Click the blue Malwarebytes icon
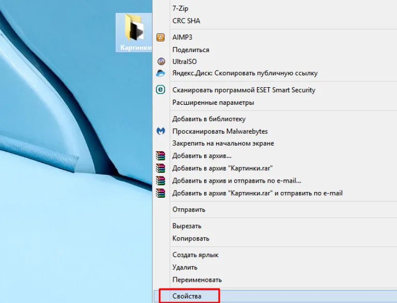 161,131
